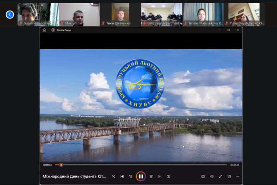
Task: Skip to next track
Action: tap(159, 176)
